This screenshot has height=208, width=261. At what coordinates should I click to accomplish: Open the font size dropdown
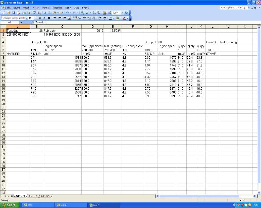(35, 18)
